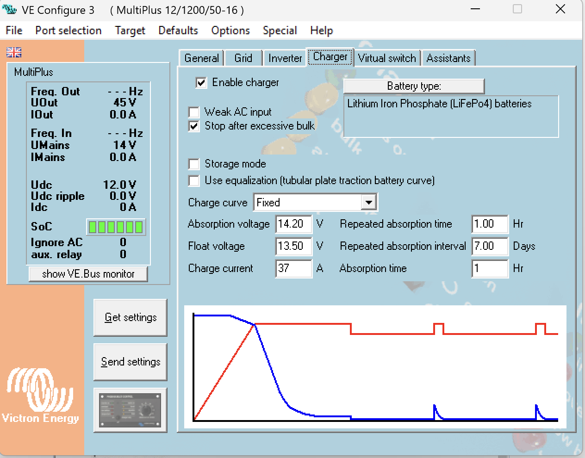The width and height of the screenshot is (585, 458).
Task: Open the Special menu
Action: coord(280,31)
